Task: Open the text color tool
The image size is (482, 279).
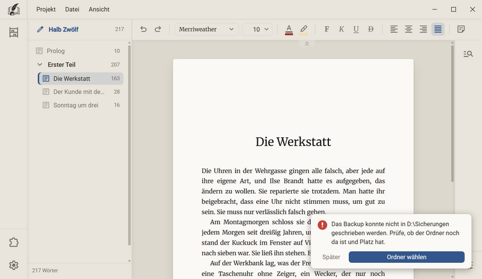Action: pyautogui.click(x=289, y=30)
